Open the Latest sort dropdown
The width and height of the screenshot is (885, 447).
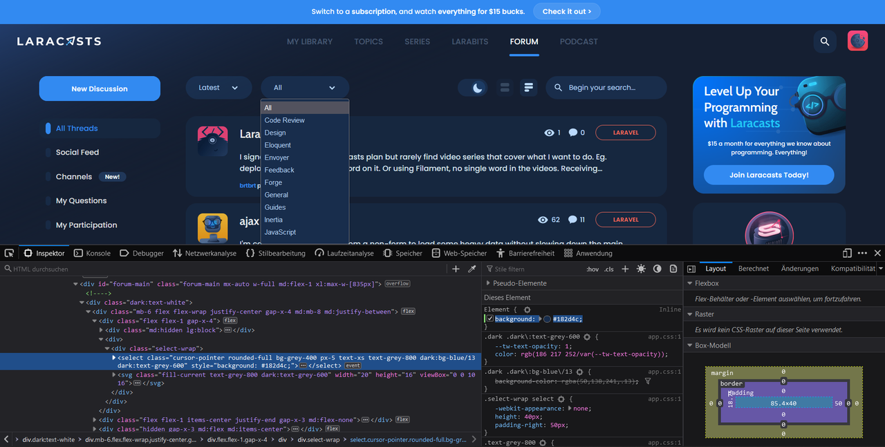[218, 88]
